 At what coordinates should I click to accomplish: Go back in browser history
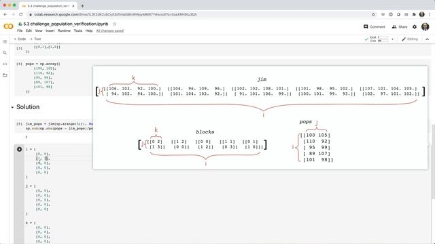coord(5,14)
